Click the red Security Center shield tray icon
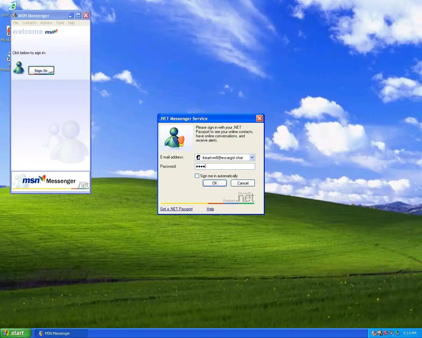Image resolution: width=422 pixels, height=338 pixels. [385, 333]
